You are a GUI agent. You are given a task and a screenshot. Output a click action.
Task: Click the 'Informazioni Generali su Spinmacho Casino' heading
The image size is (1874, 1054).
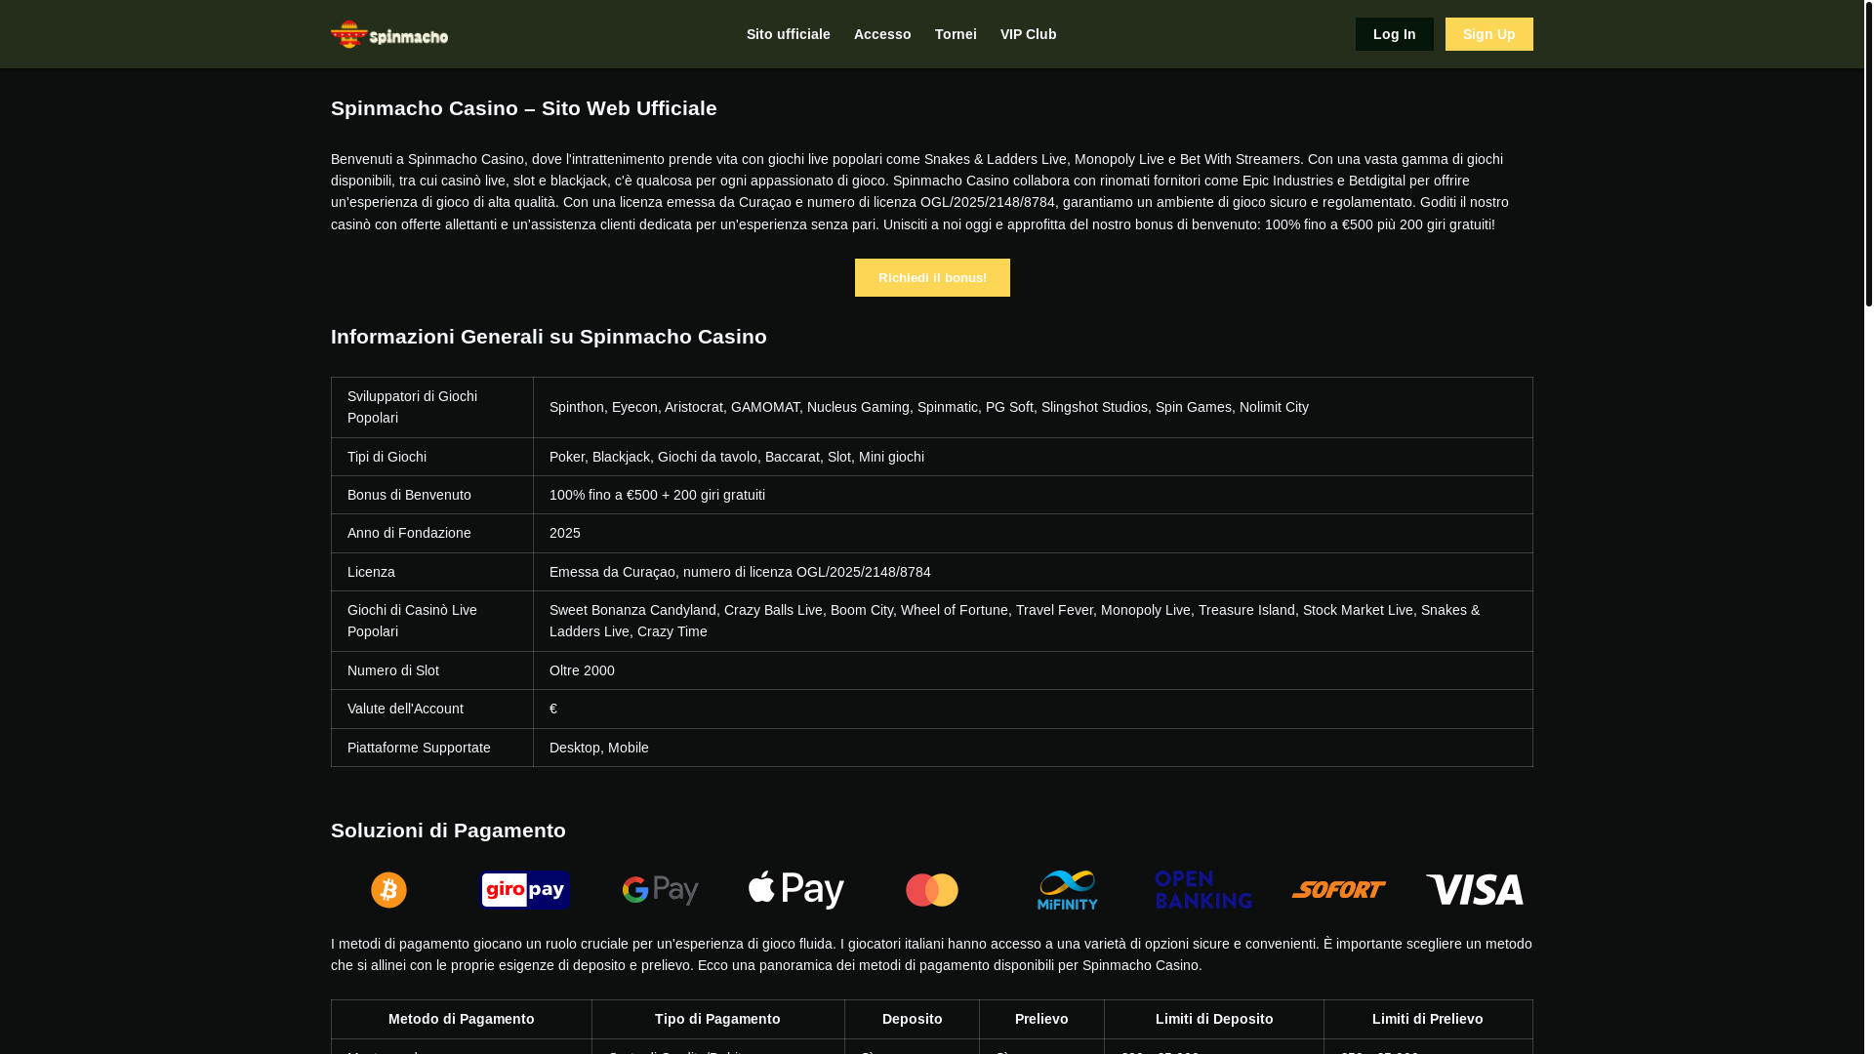click(x=549, y=336)
